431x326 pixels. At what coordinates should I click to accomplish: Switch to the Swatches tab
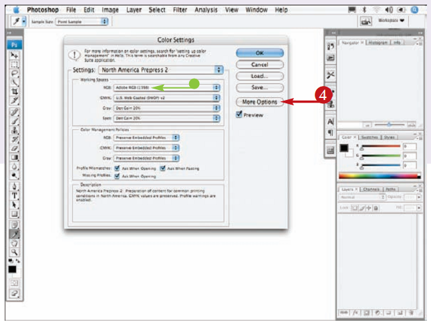[x=370, y=137]
